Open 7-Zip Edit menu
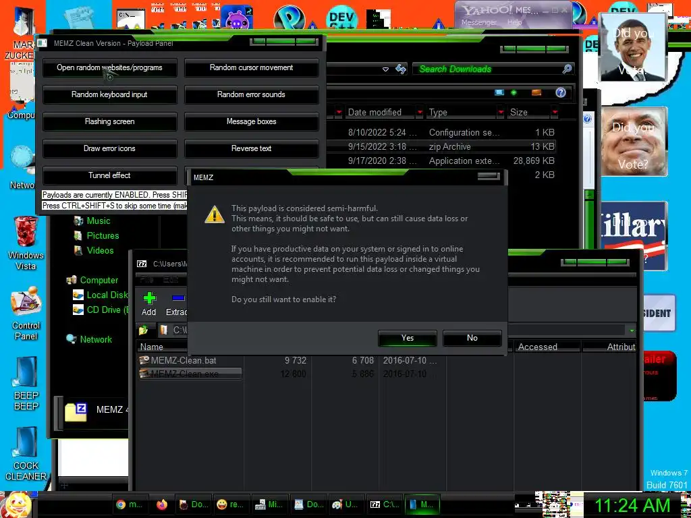The image size is (691, 518). tap(171, 279)
